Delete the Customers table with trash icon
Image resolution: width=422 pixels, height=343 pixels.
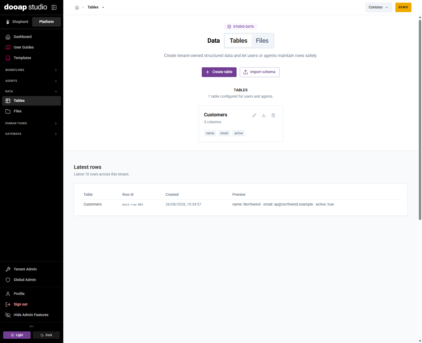coord(273,115)
